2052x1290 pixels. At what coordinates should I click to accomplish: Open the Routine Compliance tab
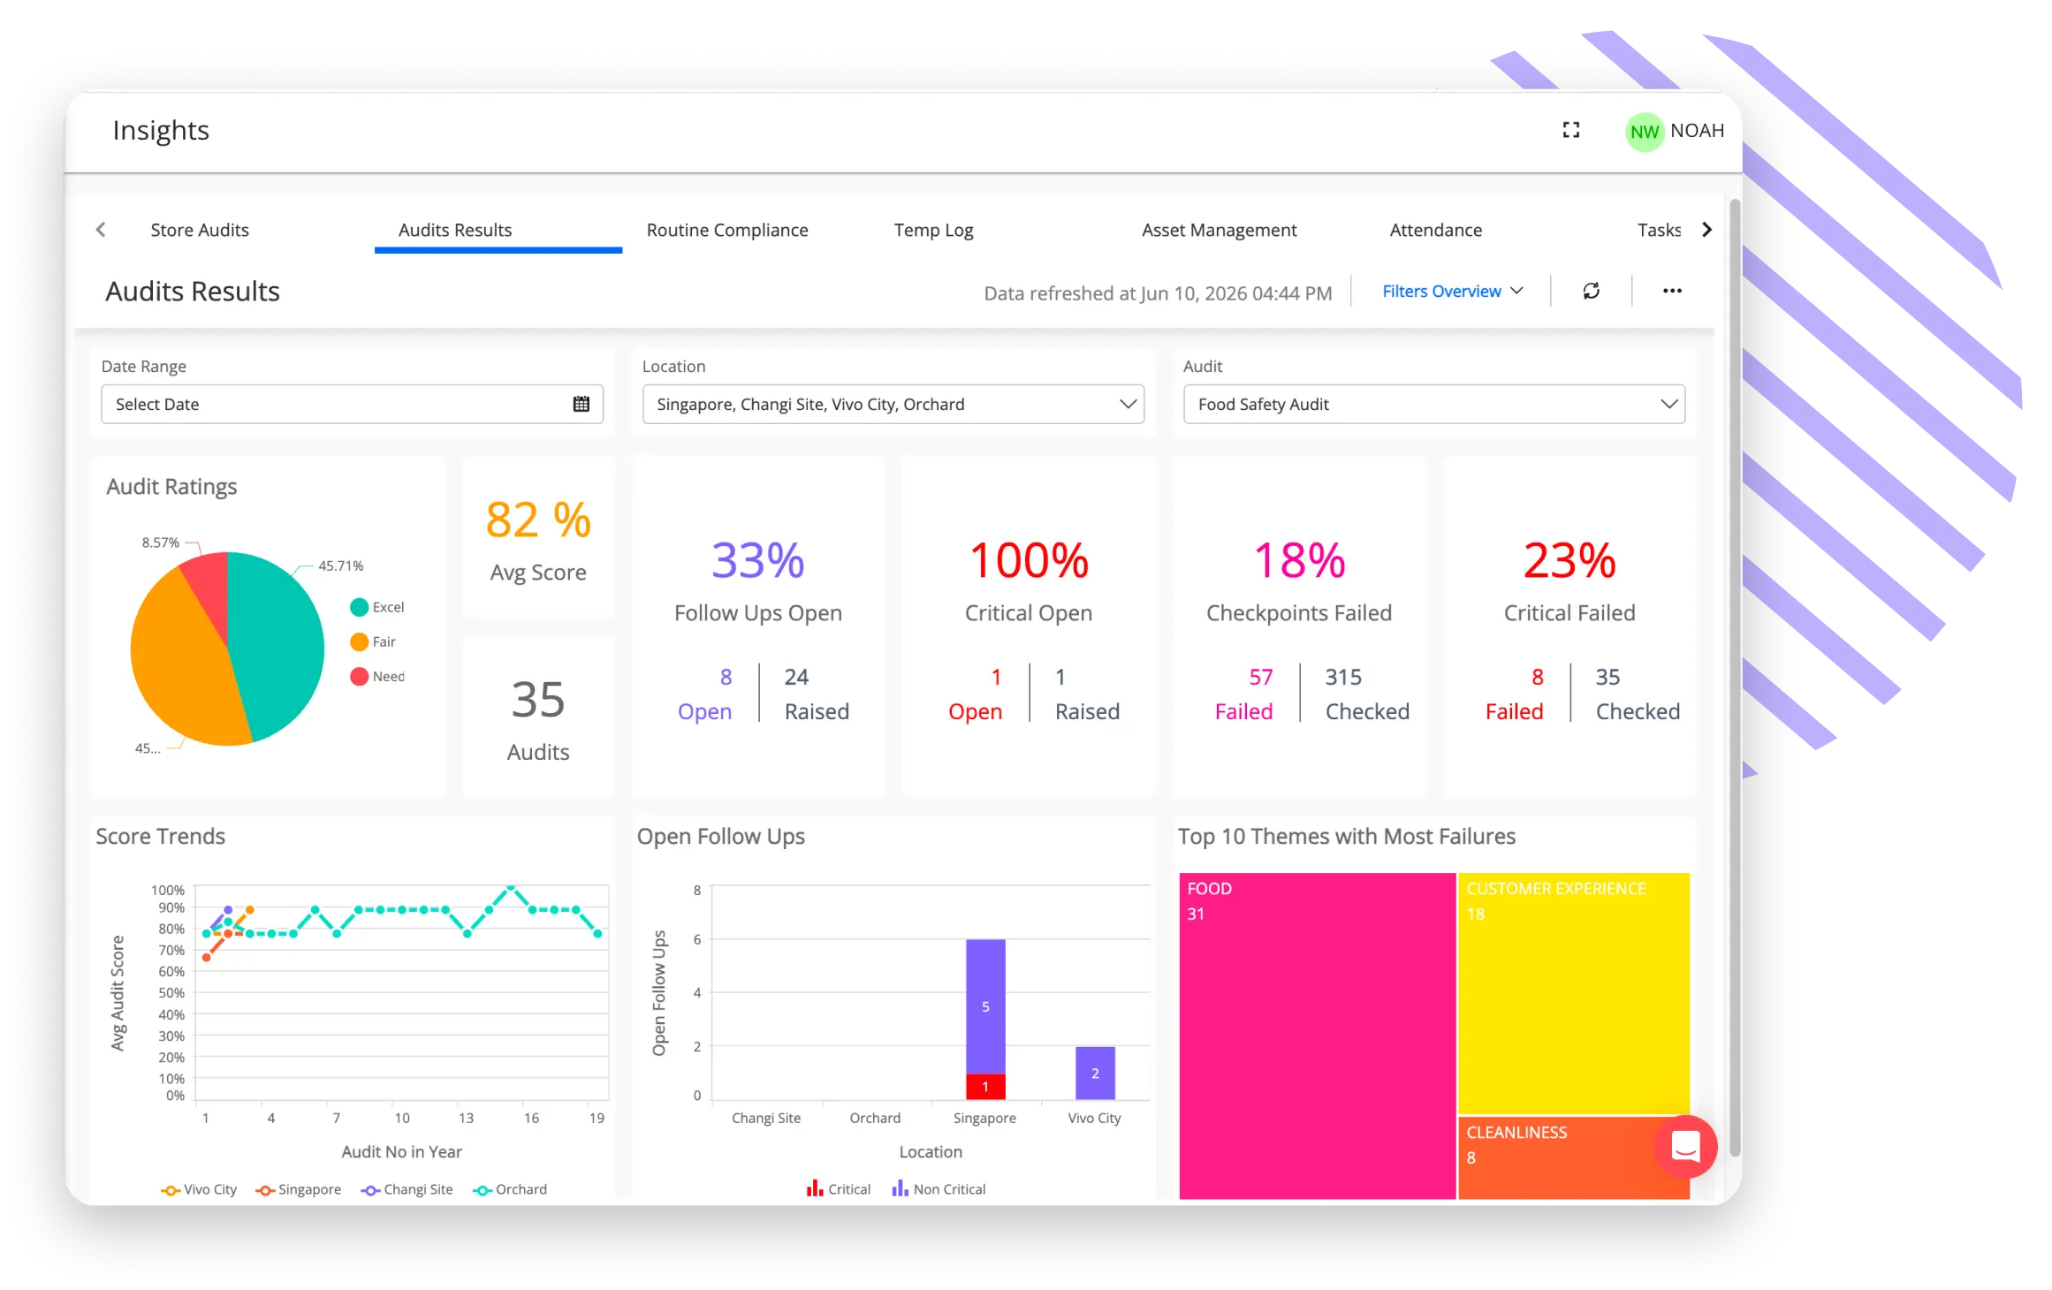(x=727, y=230)
